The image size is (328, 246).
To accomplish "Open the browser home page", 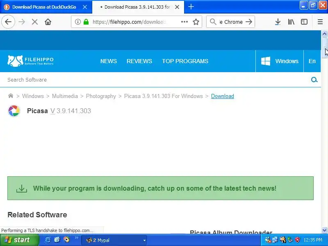I will pyautogui.click(x=48, y=22).
